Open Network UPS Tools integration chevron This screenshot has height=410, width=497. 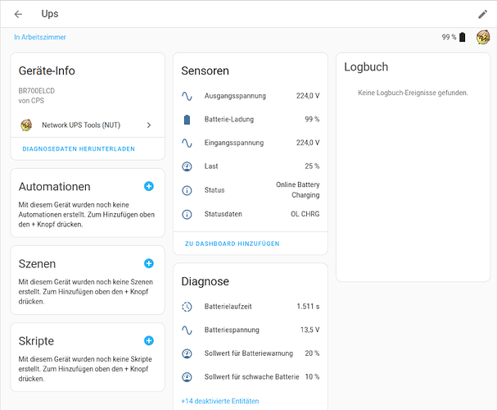coord(149,125)
